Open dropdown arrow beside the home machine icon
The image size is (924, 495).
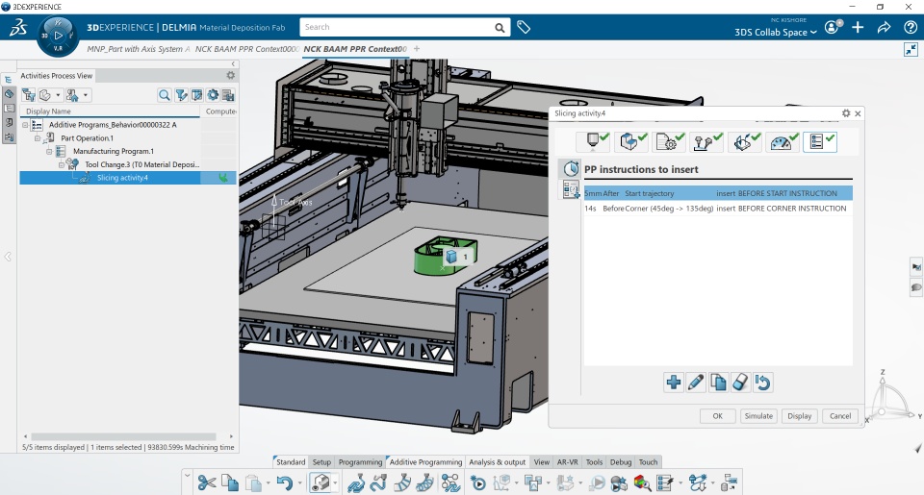pos(86,95)
